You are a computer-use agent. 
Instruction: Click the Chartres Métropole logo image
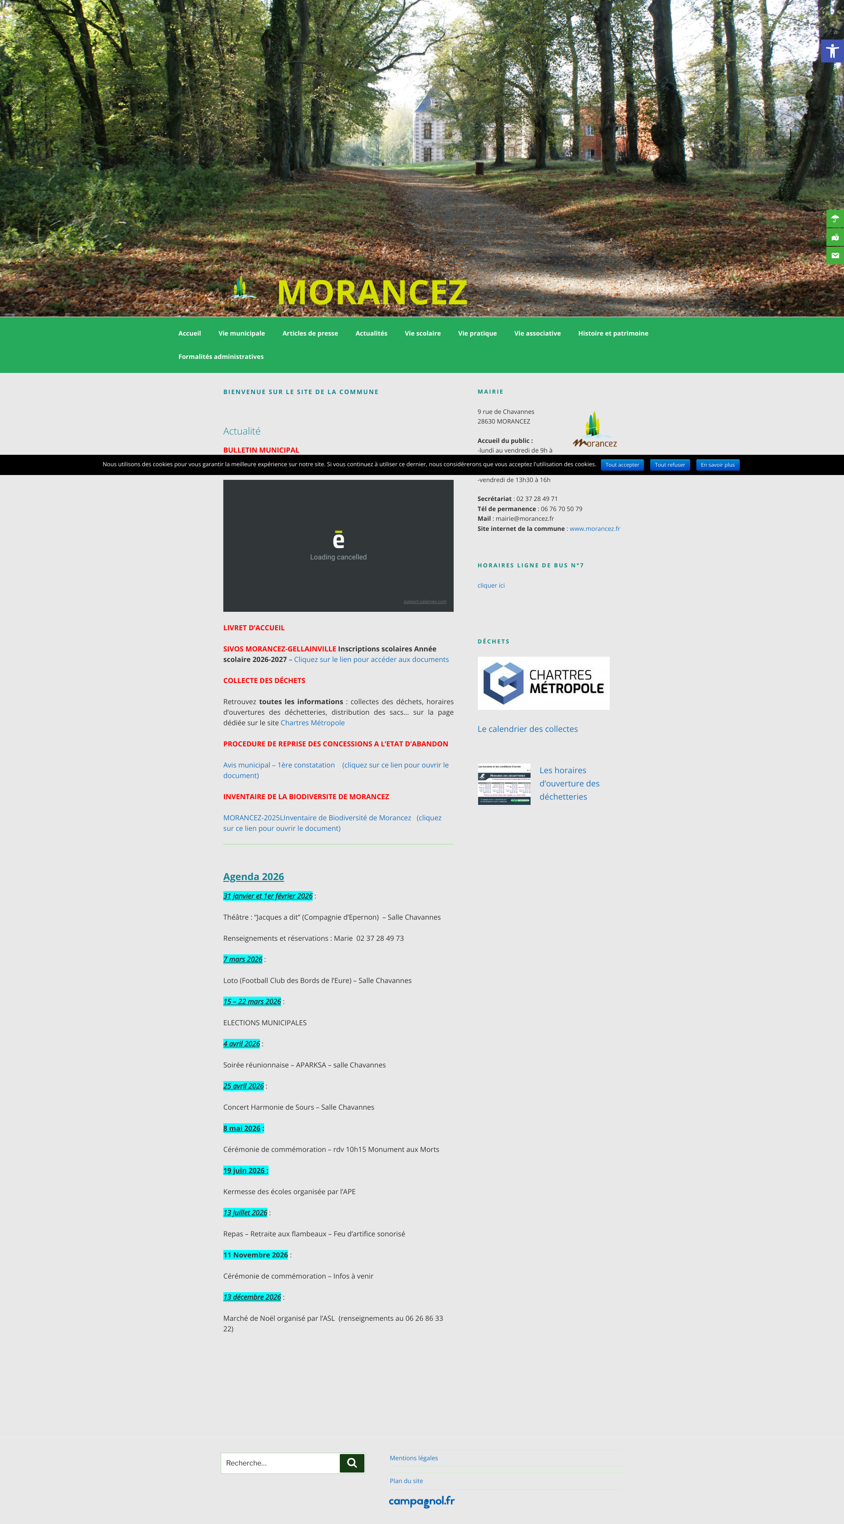[x=543, y=683]
